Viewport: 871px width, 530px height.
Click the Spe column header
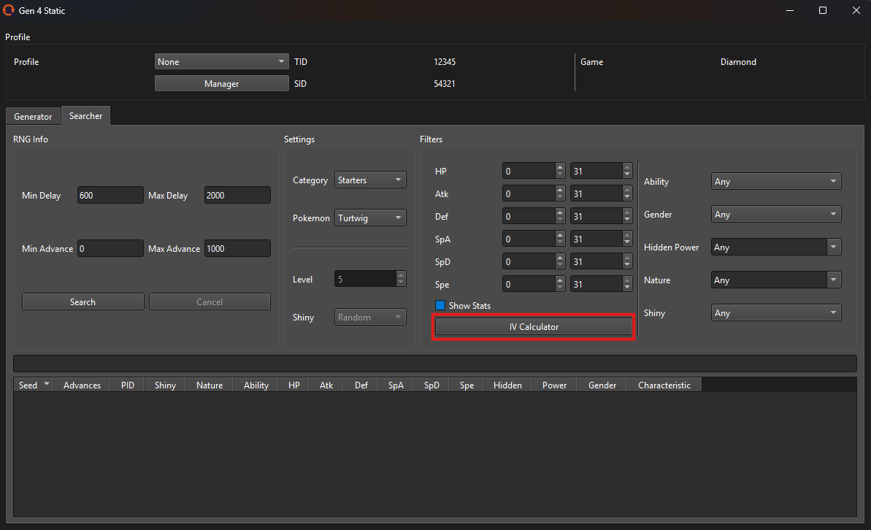(x=467, y=385)
